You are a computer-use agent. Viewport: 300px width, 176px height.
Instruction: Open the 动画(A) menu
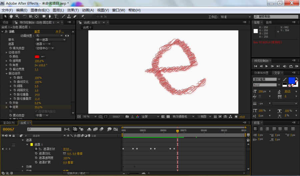coord(88,10)
